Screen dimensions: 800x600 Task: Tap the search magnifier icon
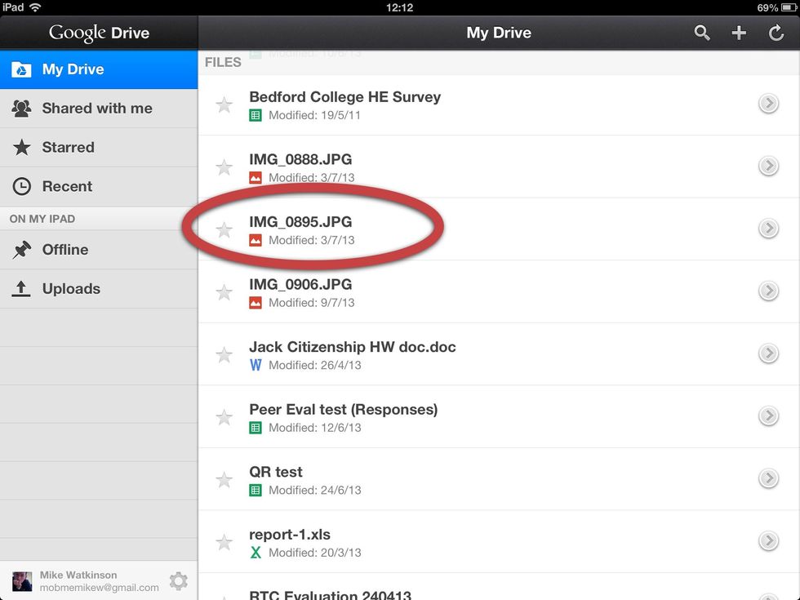click(702, 33)
